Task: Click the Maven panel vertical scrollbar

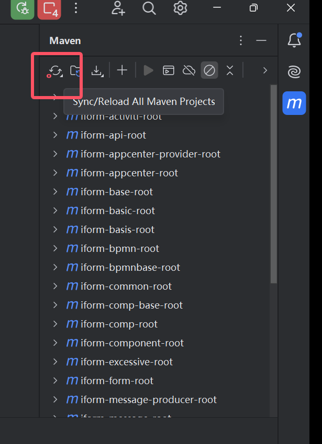Action: click(273, 184)
